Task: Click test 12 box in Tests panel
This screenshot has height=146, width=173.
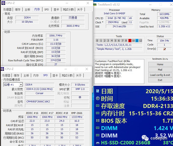Action: coord(140,41)
